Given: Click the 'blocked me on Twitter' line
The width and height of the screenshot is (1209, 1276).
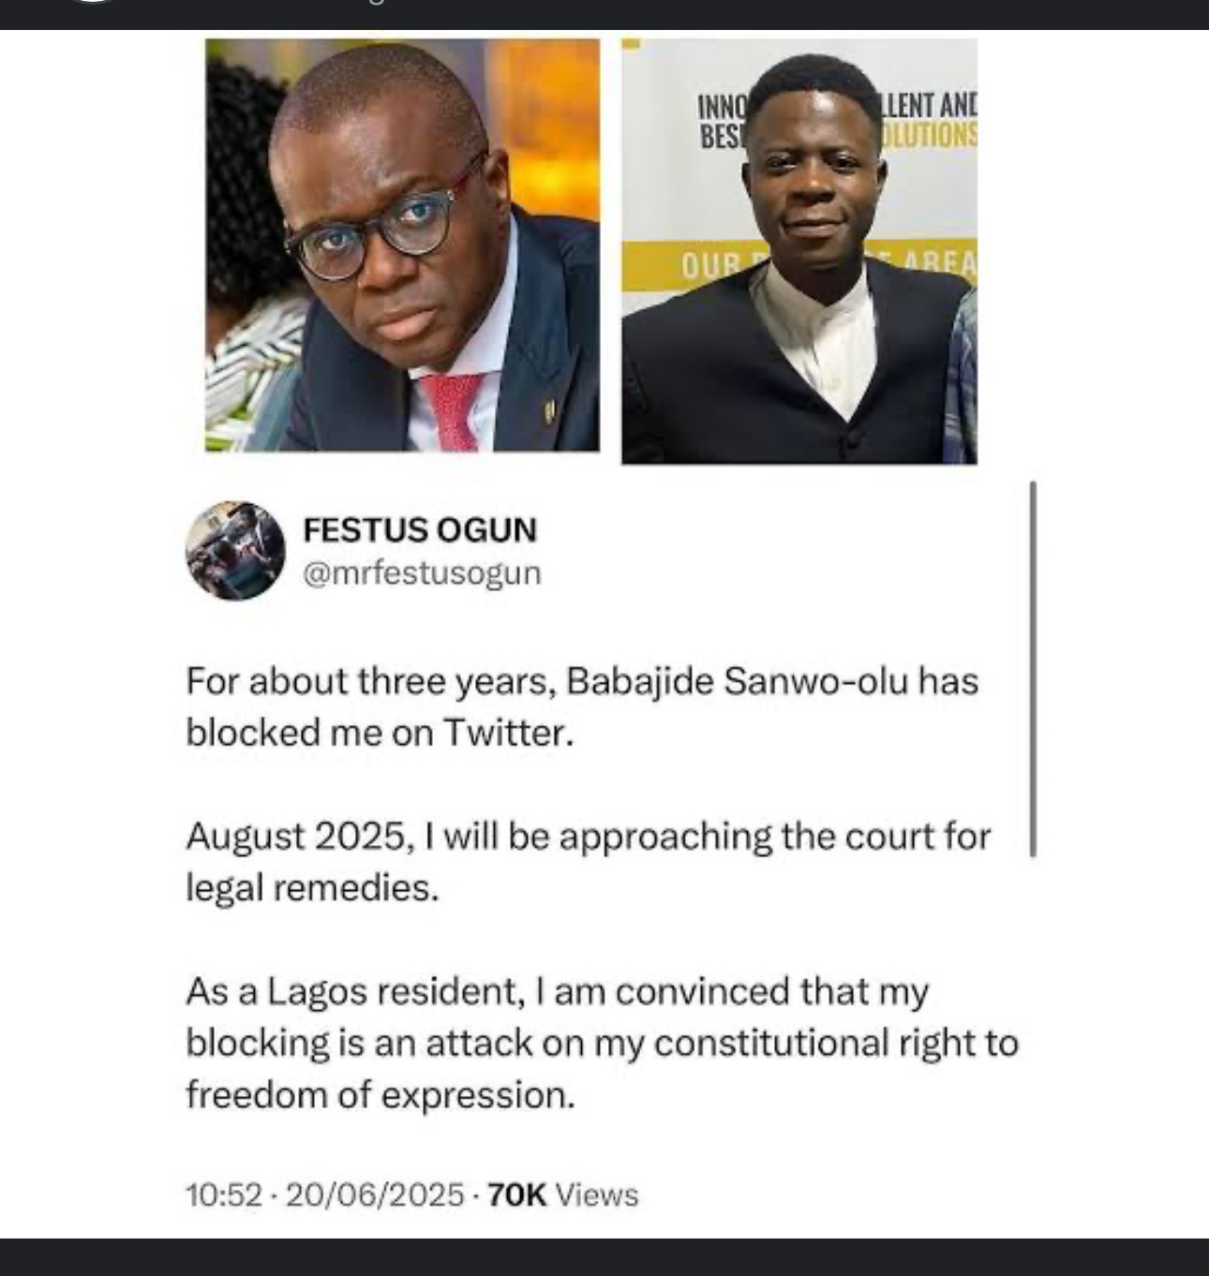Looking at the screenshot, I should tap(380, 733).
